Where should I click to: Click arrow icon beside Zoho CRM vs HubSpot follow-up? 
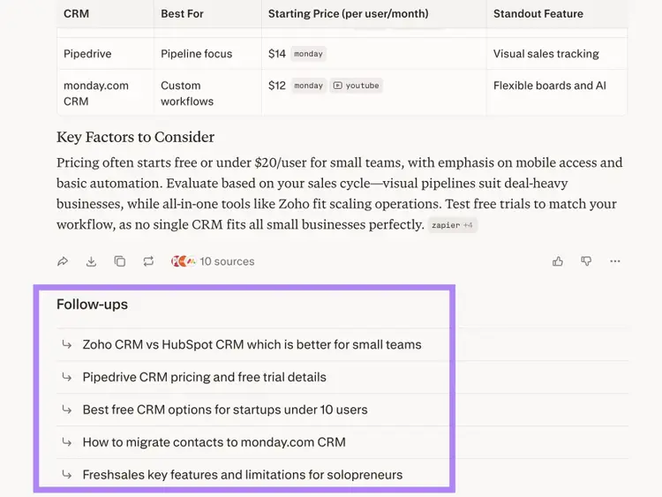click(67, 344)
